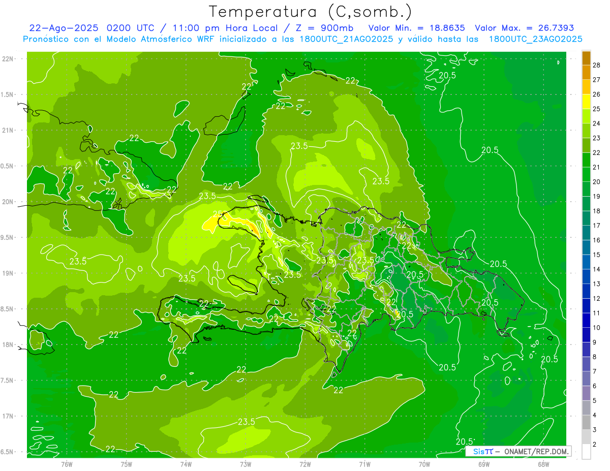Click the 71W longitude axis label
The width and height of the screenshot is (610, 471).
click(x=364, y=464)
